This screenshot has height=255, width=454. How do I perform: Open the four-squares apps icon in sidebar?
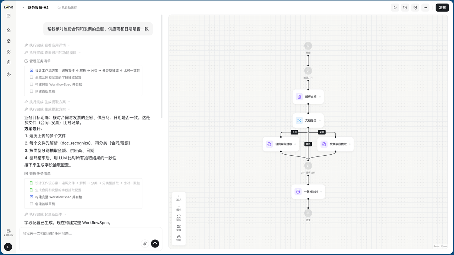[9, 51]
